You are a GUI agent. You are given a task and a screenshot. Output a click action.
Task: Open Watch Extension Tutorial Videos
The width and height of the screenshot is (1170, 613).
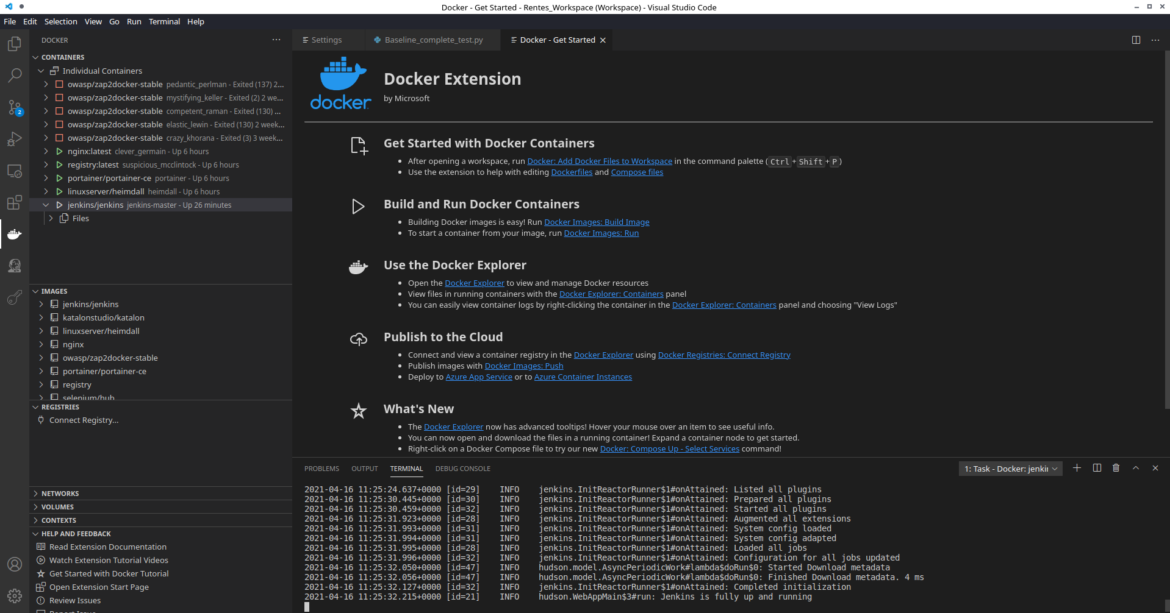[x=161, y=561]
